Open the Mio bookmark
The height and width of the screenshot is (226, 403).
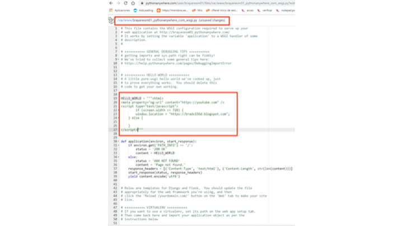click(x=197, y=11)
